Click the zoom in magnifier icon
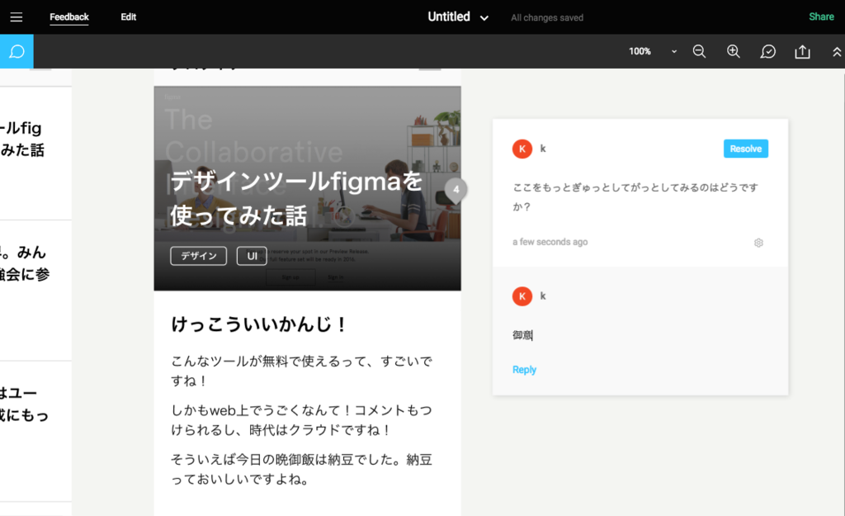This screenshot has height=516, width=845. 733,51
